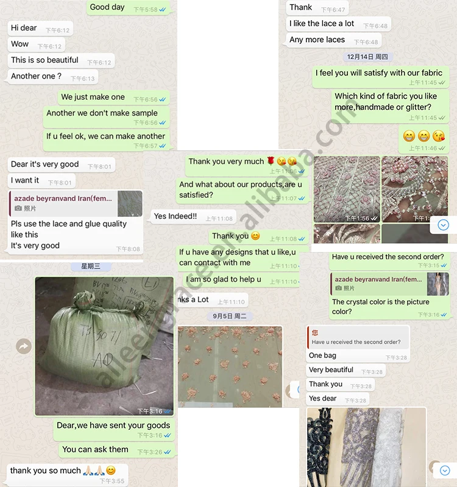
Task: Tap the praying hands emoji in thank you message
Action: (x=94, y=471)
